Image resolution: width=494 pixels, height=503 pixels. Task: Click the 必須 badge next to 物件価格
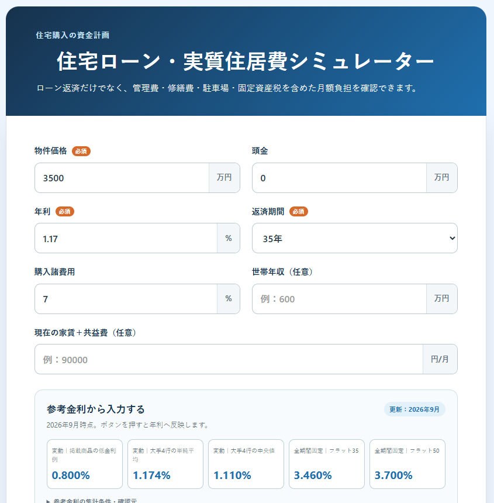(81, 151)
